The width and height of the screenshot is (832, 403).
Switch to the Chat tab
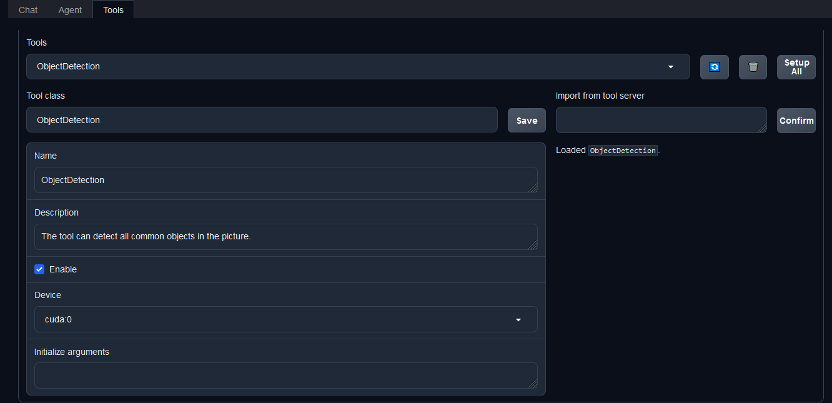click(x=28, y=10)
